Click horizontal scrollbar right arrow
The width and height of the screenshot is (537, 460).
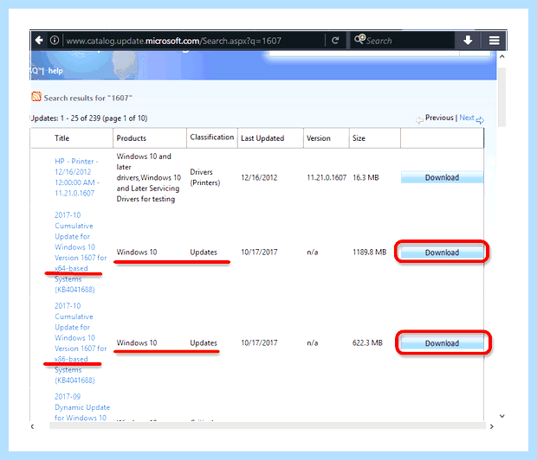tap(491, 426)
